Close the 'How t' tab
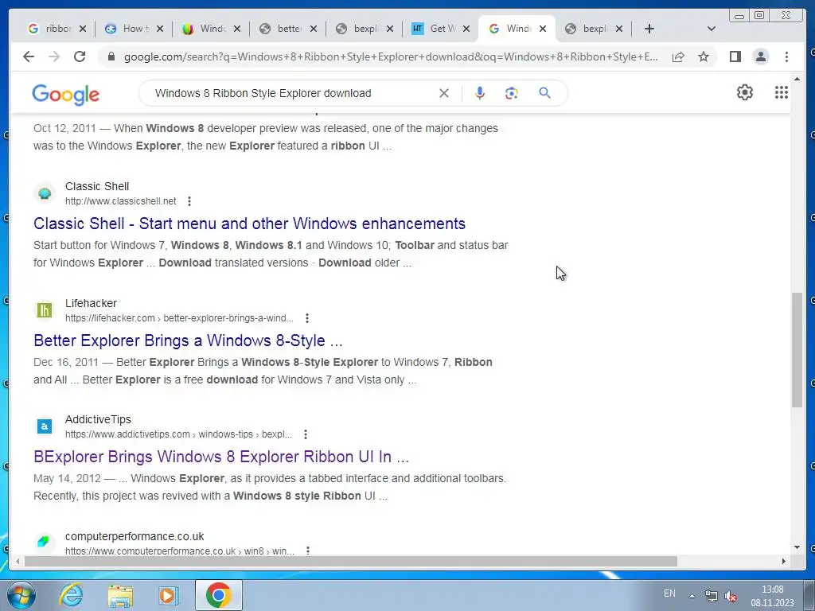The height and width of the screenshot is (611, 815). pyautogui.click(x=160, y=29)
